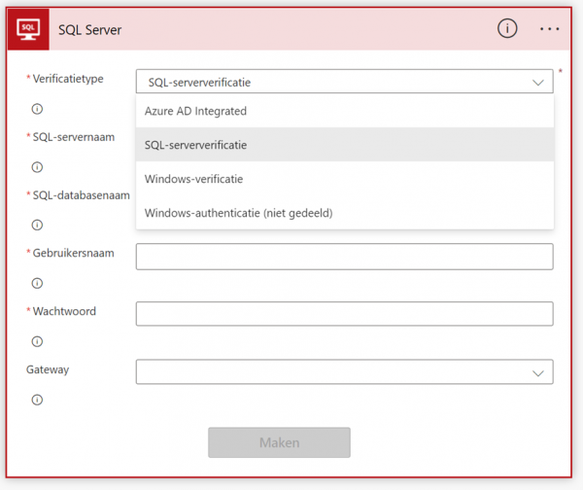Click the SQL-servernaam label
Image resolution: width=583 pixels, height=490 pixels.
74,137
